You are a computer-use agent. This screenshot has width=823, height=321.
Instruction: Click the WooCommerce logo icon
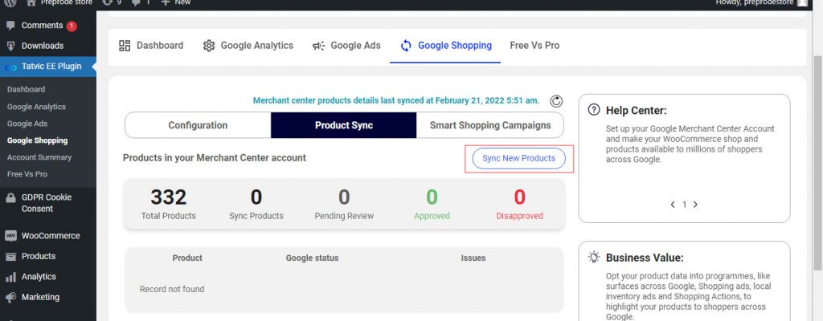[10, 236]
